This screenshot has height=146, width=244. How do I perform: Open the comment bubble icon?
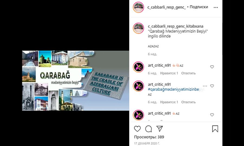click(149, 129)
